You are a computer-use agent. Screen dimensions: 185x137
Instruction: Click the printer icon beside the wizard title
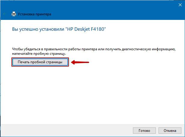point(14,14)
